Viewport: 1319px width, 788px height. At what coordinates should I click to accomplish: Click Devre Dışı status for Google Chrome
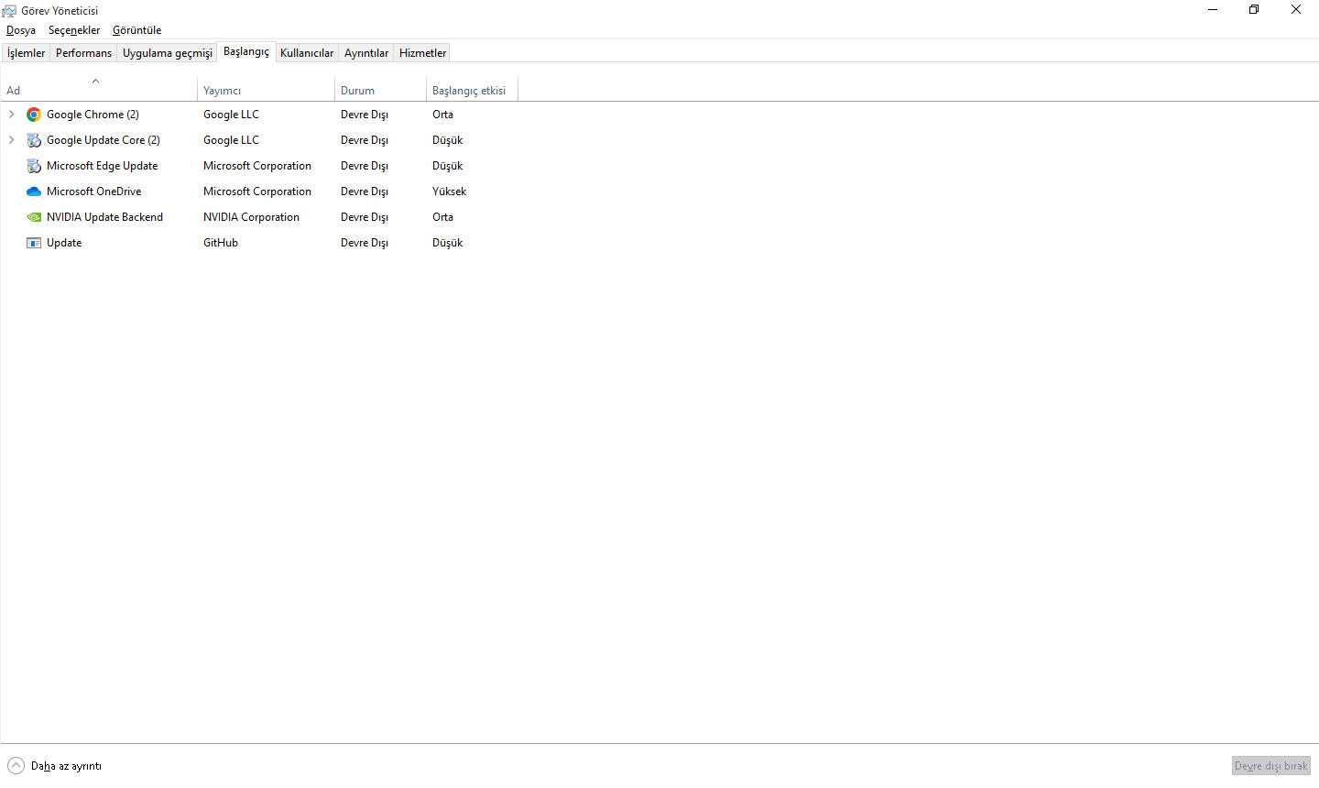tap(365, 115)
